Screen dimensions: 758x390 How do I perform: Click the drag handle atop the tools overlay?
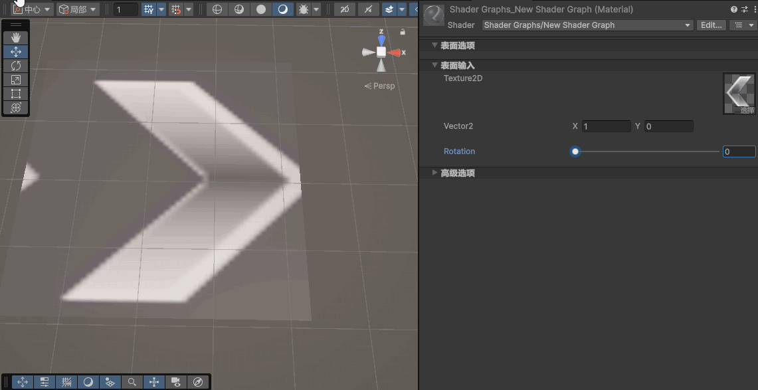[x=16, y=25]
